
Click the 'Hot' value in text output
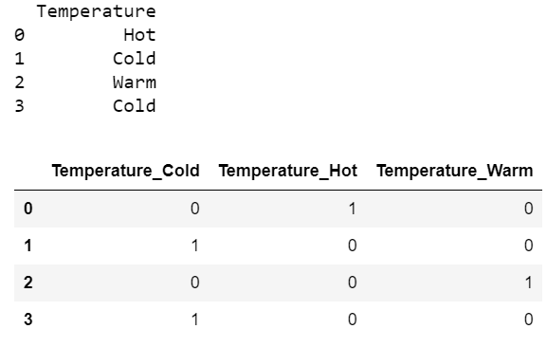[x=139, y=35]
